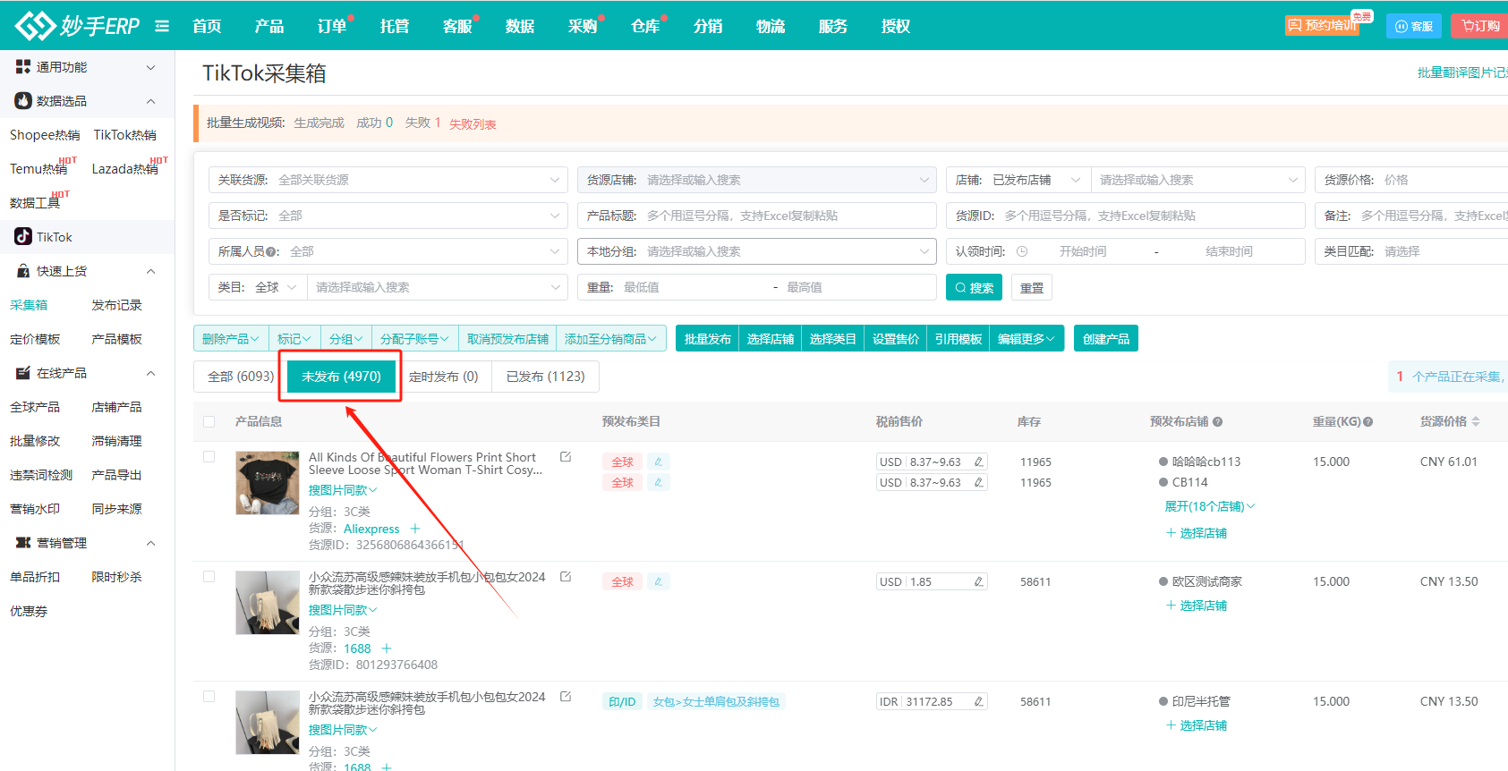The image size is (1508, 771).
Task: Open the 删除产品 dropdown button
Action: pos(231,339)
